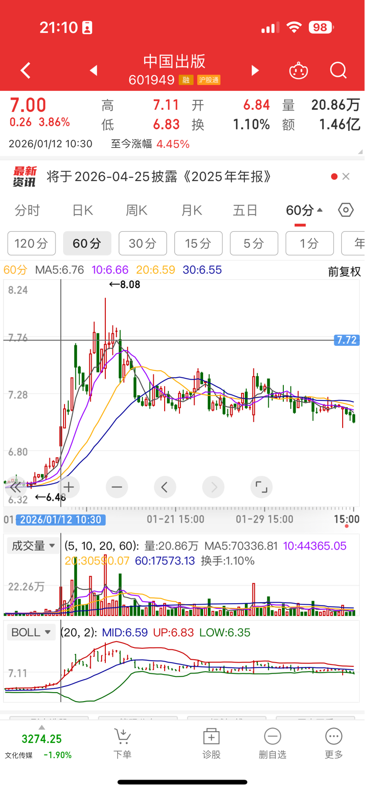
Task: Tap the 中国出版 stock title
Action: pyautogui.click(x=175, y=61)
